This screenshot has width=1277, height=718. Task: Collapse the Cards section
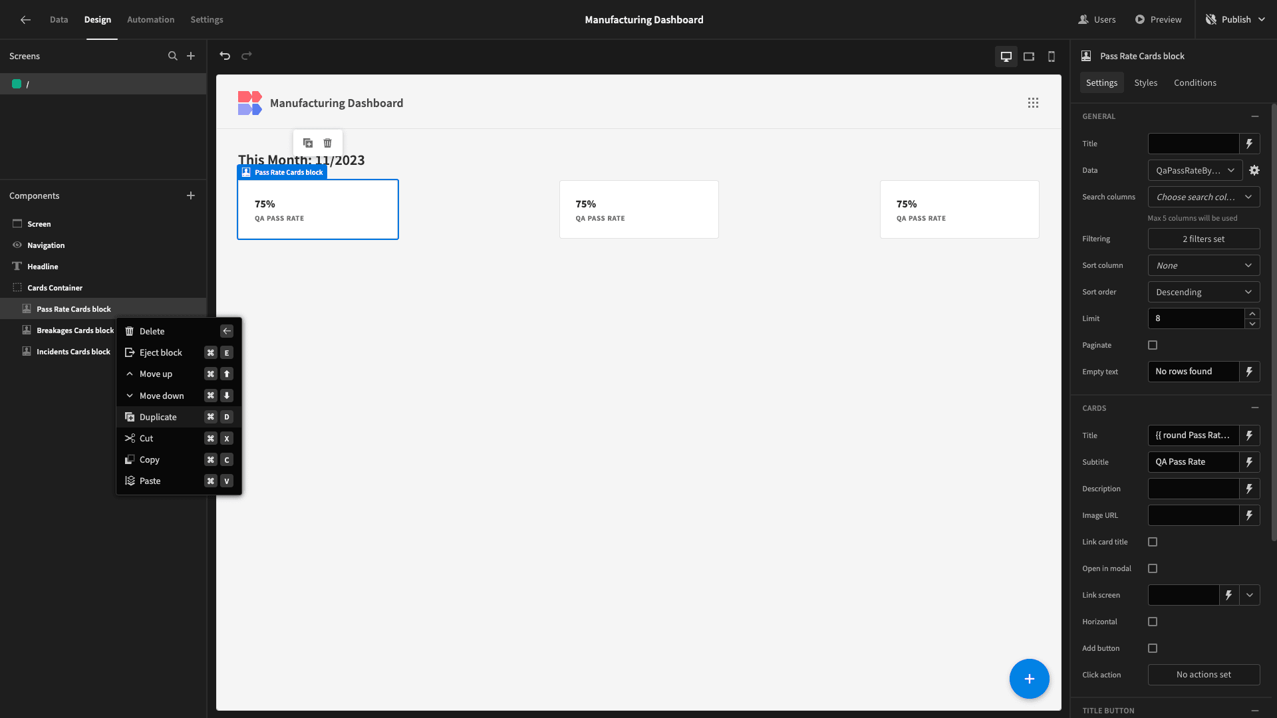point(1255,408)
